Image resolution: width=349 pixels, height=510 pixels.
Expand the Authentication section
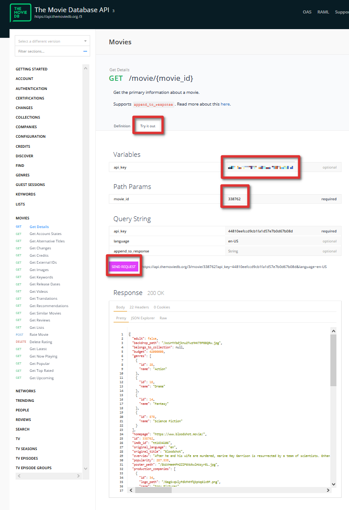click(x=31, y=89)
